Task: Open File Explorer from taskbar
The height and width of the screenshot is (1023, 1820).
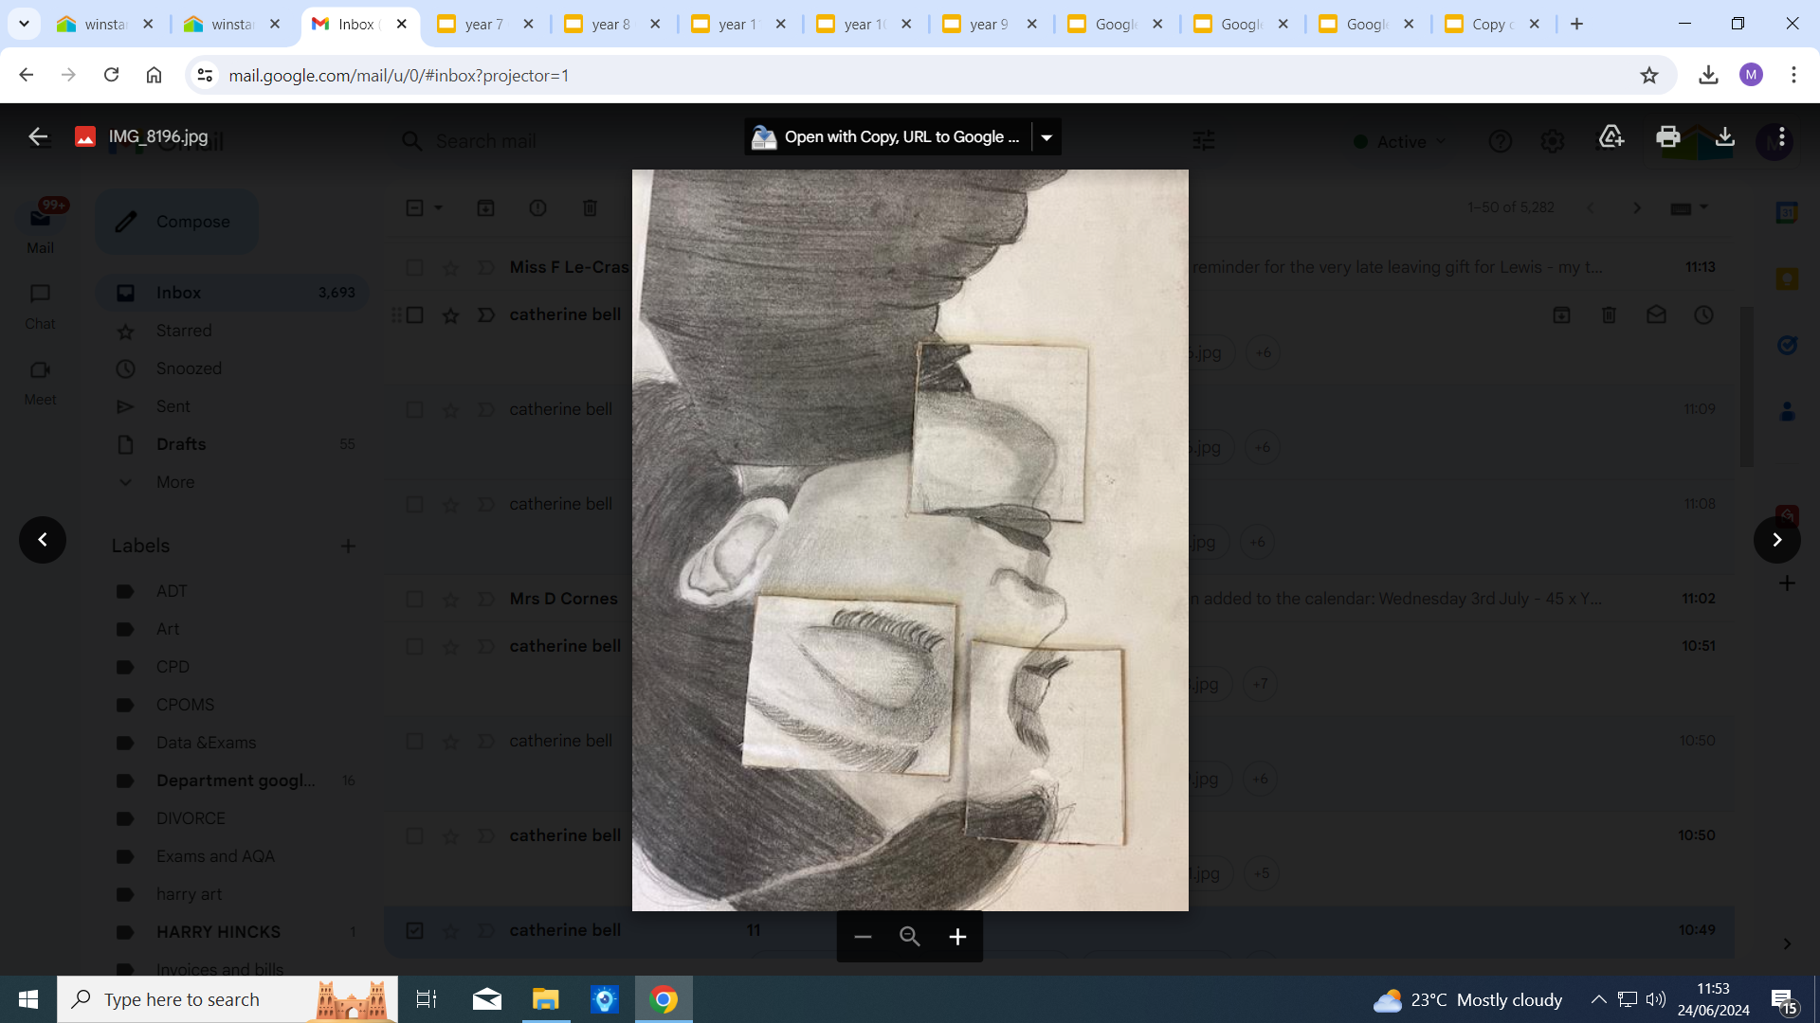Action: [x=546, y=999]
